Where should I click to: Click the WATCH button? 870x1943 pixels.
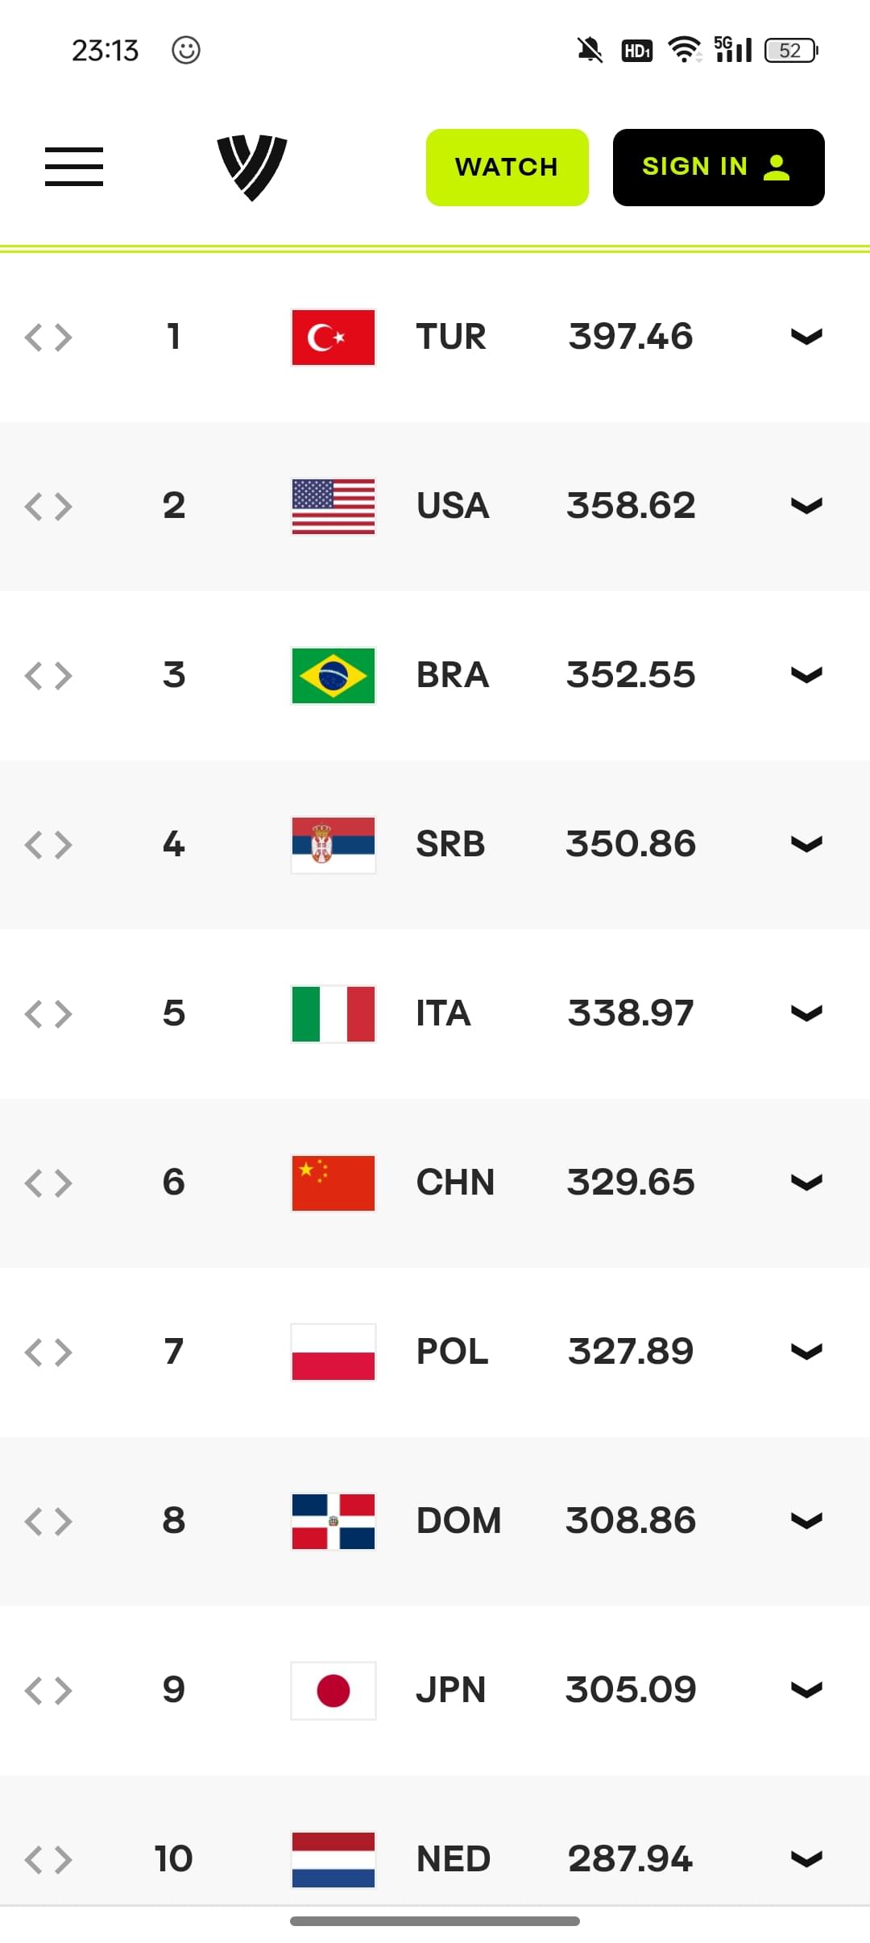(x=507, y=168)
